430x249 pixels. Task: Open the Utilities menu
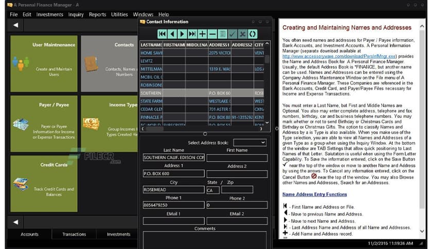point(119,14)
